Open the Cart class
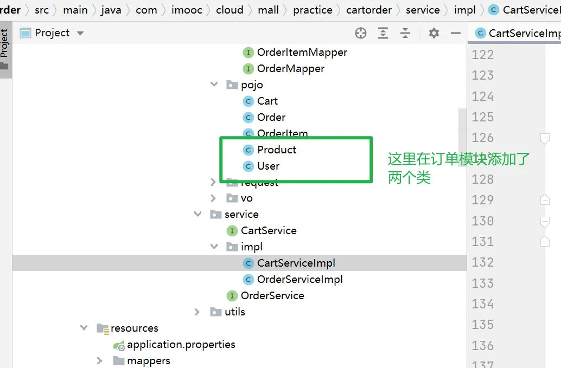The image size is (561, 368). coord(267,101)
